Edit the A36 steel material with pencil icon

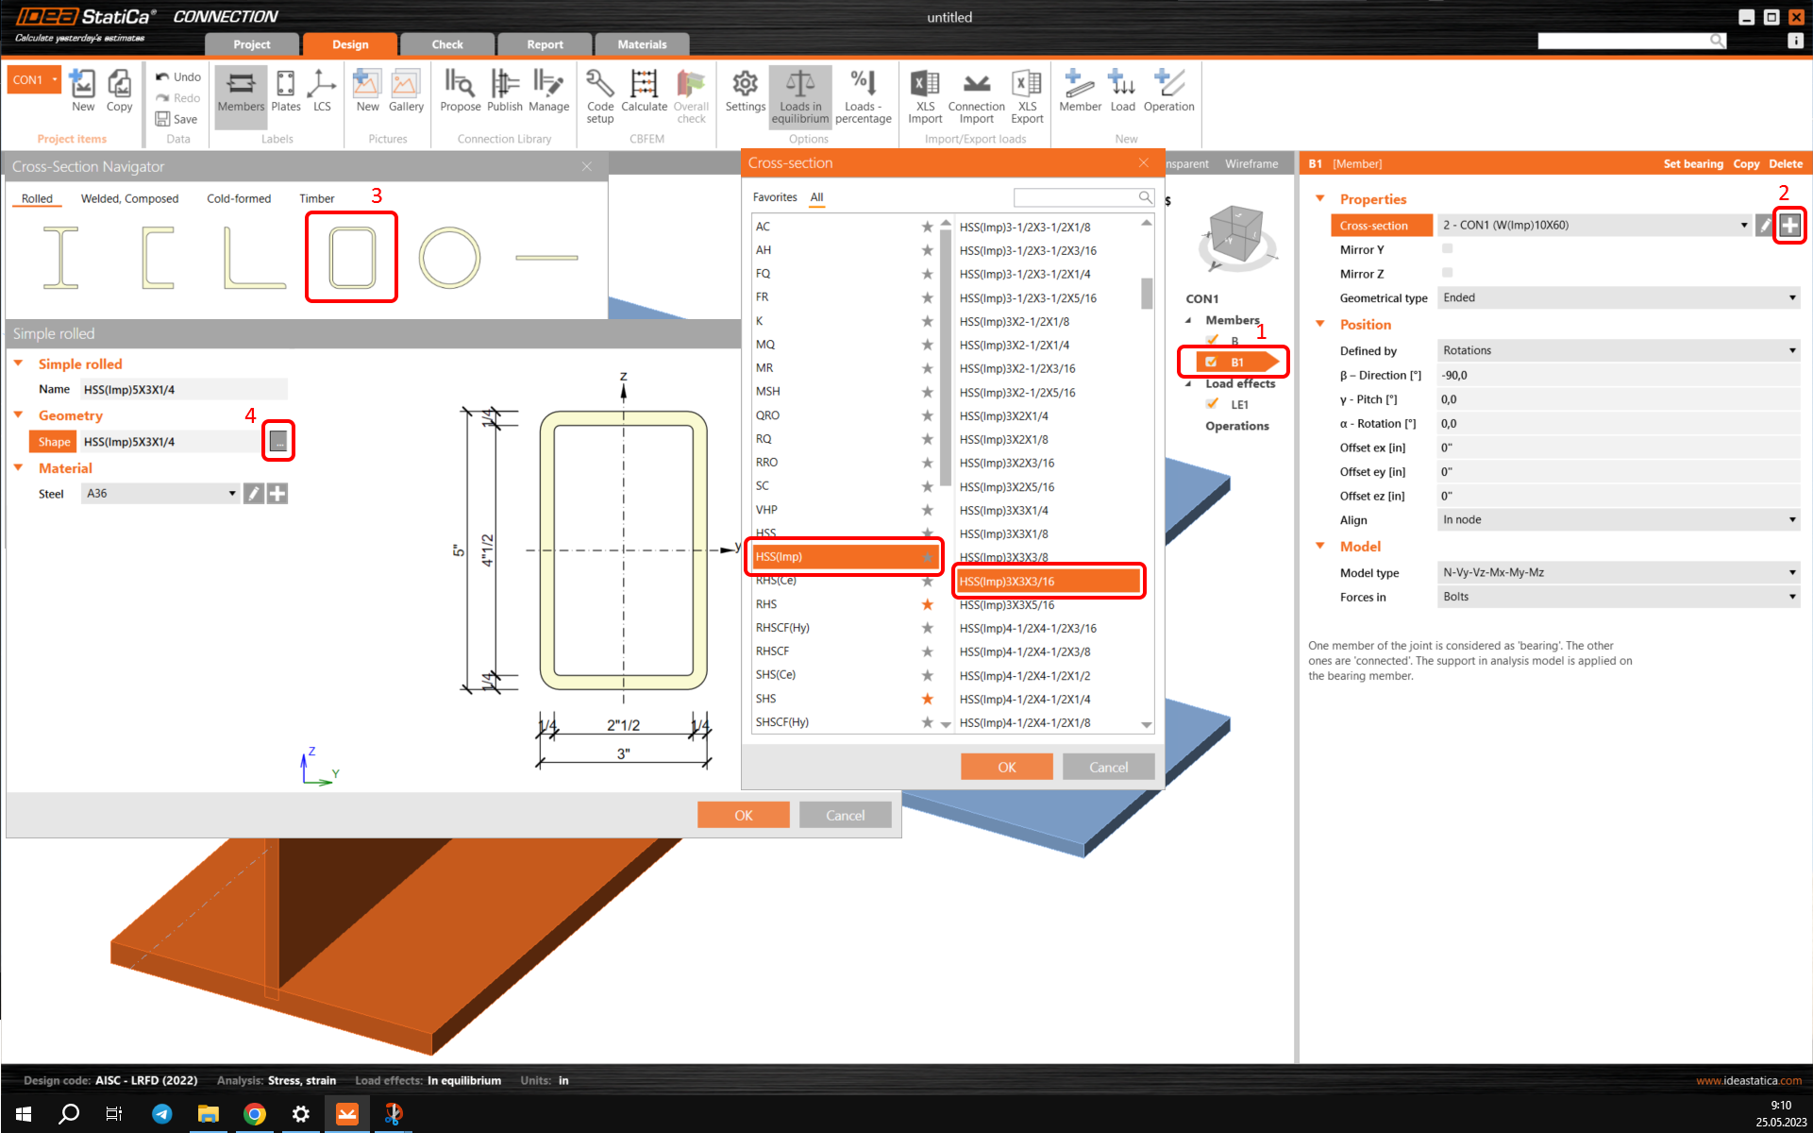pyautogui.click(x=253, y=493)
